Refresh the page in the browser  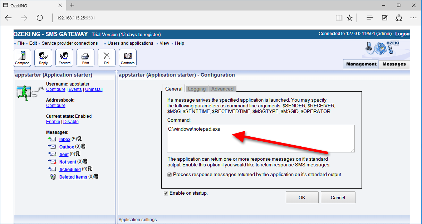(x=40, y=18)
